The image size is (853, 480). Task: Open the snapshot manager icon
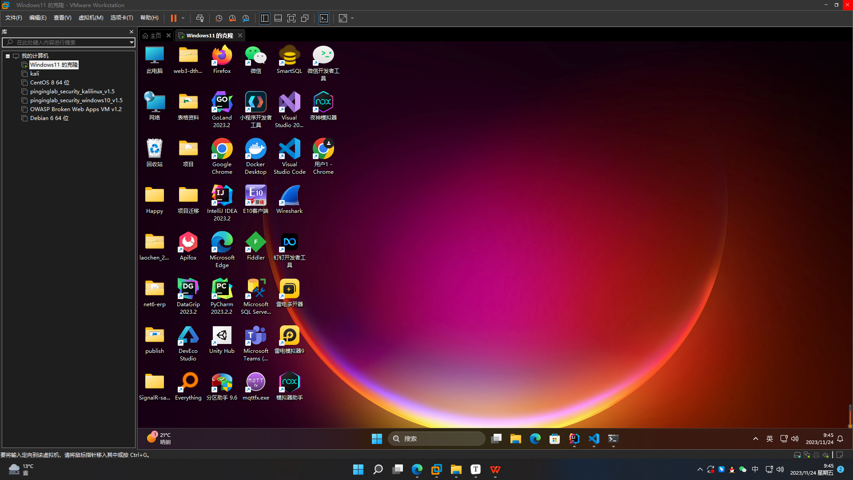pyautogui.click(x=246, y=18)
